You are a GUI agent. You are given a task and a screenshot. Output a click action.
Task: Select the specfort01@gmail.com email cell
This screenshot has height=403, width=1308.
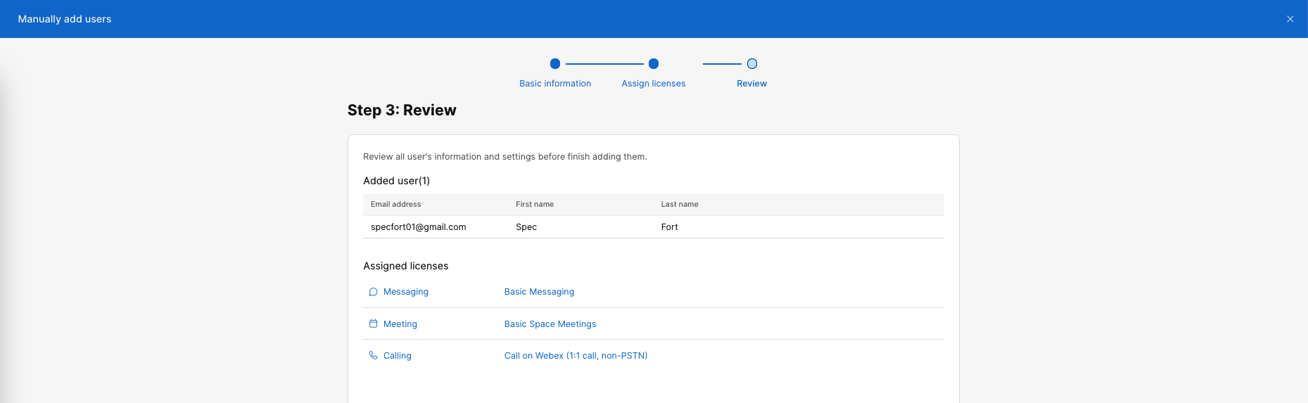click(418, 227)
